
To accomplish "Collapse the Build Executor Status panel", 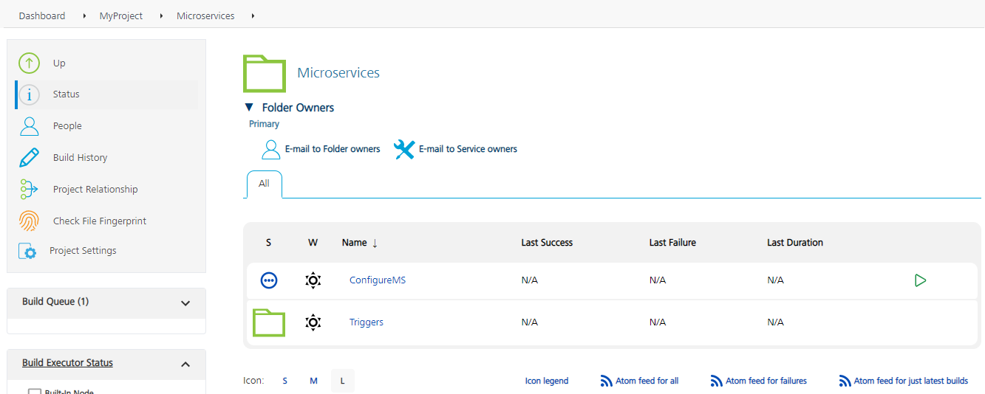I will click(x=185, y=364).
